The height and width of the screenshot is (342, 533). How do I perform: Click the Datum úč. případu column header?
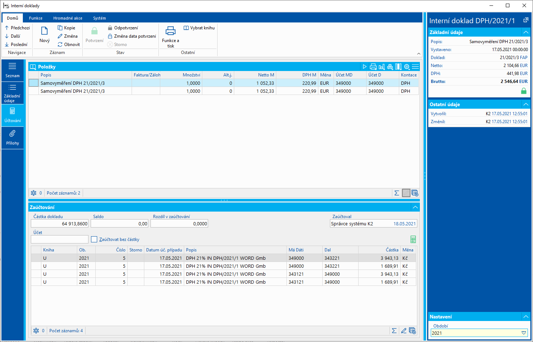pyautogui.click(x=164, y=250)
